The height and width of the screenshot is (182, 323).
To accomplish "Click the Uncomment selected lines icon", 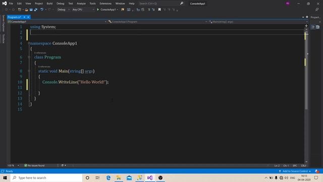I will (x=153, y=10).
